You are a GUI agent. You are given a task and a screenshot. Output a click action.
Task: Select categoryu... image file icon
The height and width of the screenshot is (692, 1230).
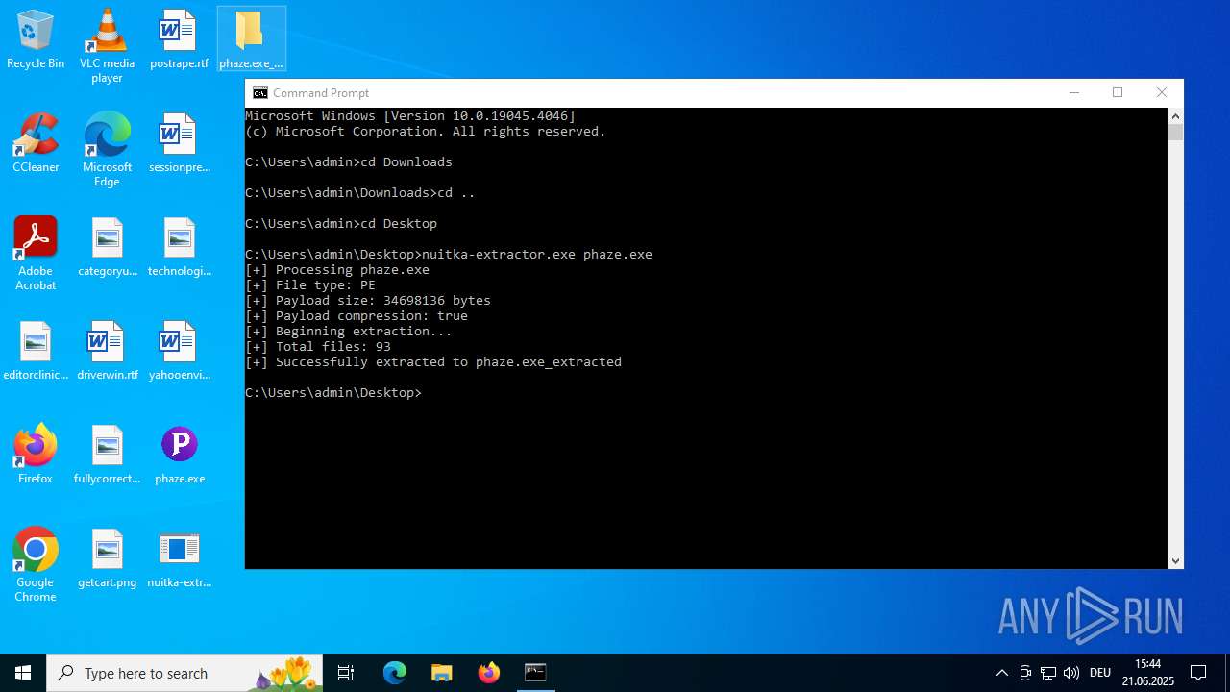tap(107, 248)
